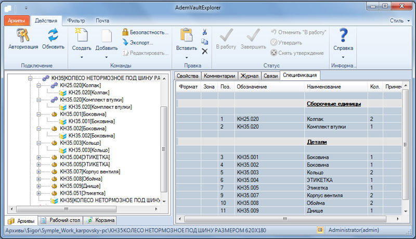Click the Вставить clipboard icon
The image size is (416, 239).
[186, 35]
